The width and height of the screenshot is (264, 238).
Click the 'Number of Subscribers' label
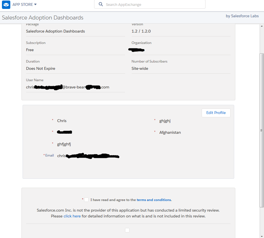click(x=149, y=61)
